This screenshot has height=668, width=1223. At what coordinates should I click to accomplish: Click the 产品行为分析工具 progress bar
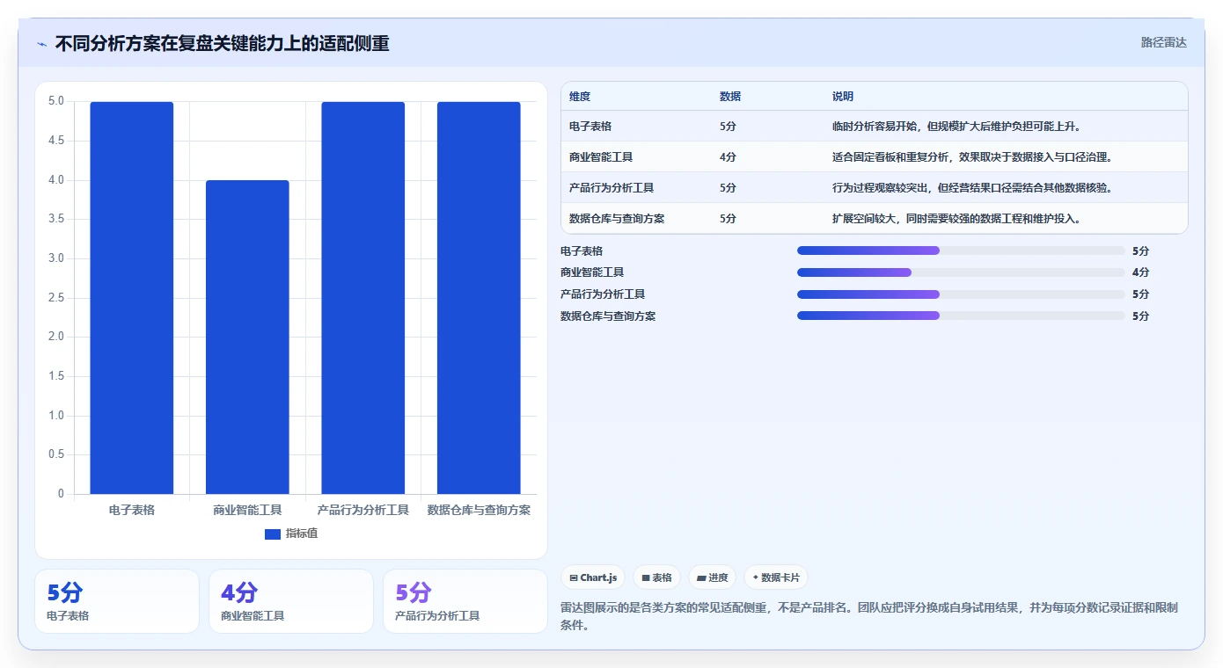pos(961,294)
